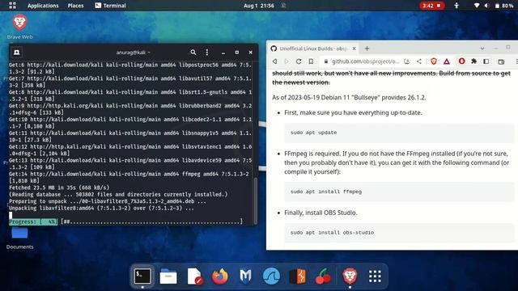Open the clock showing Aug 1 21:56
518x291 pixels.
pos(259,6)
